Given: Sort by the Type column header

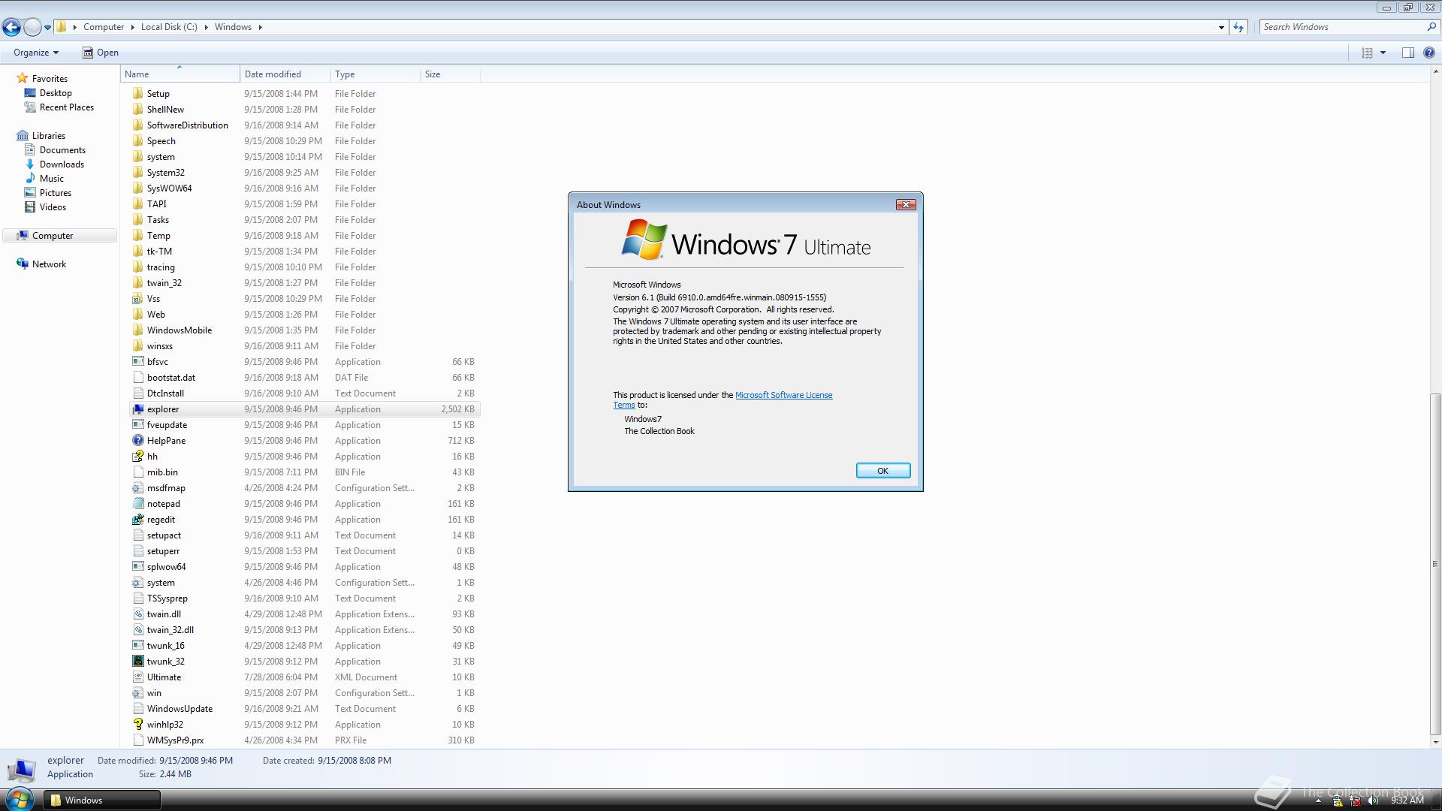Looking at the screenshot, I should [376, 74].
